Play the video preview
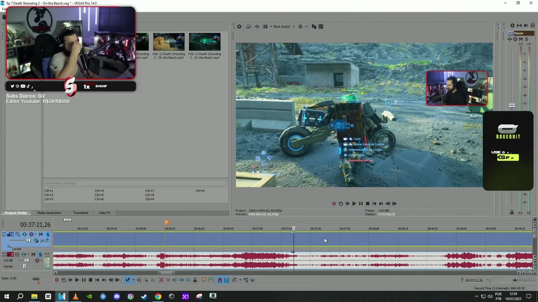538x302 pixels. pos(354,203)
